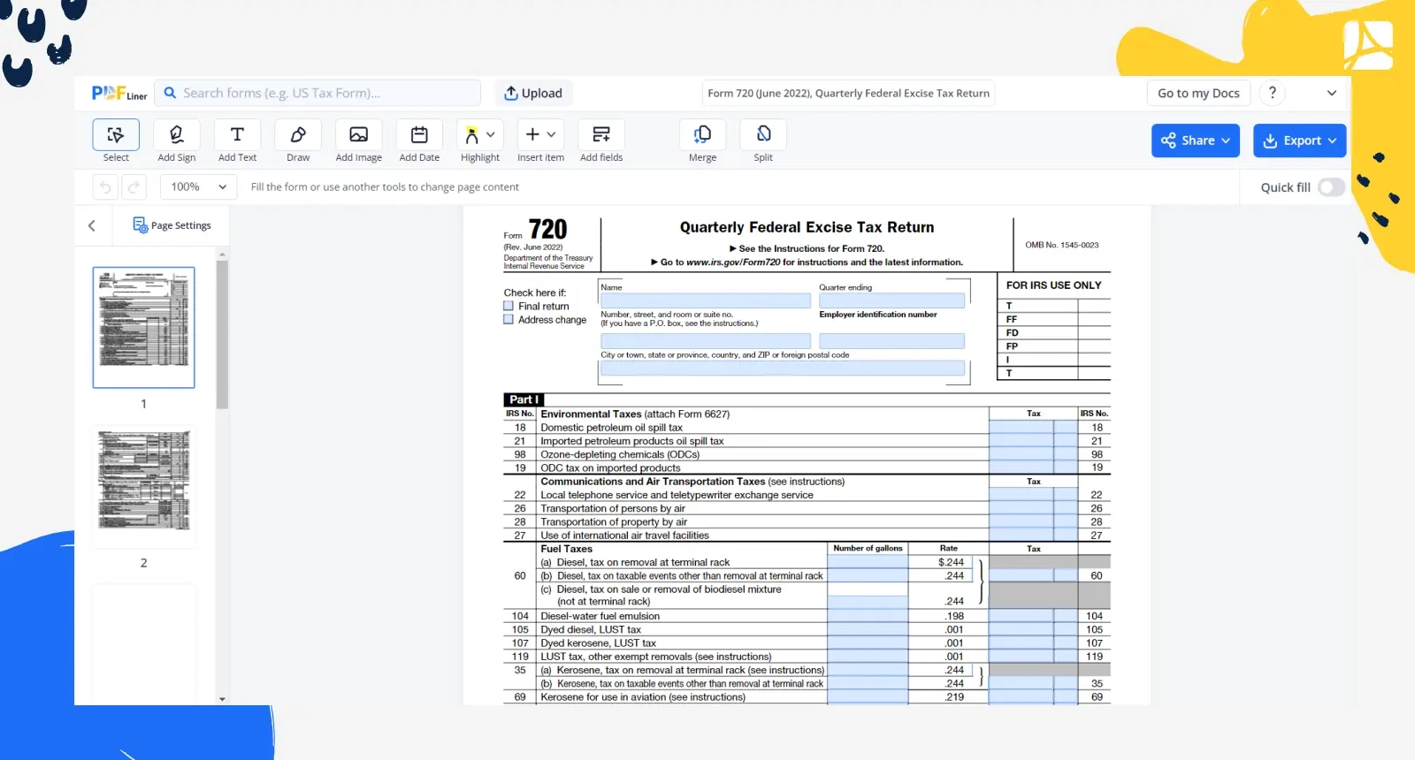Image resolution: width=1415 pixels, height=760 pixels.
Task: Click the street address field
Action: click(706, 341)
